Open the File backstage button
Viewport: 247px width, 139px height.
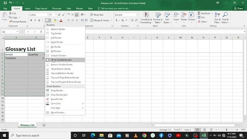tap(5, 8)
